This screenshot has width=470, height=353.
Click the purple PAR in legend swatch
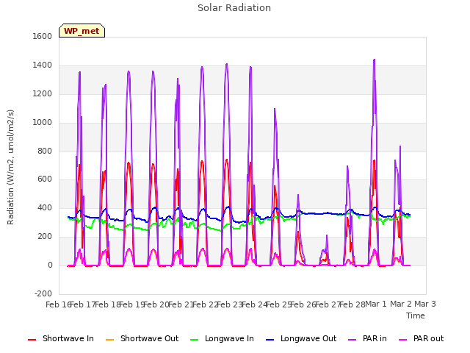[352, 340]
